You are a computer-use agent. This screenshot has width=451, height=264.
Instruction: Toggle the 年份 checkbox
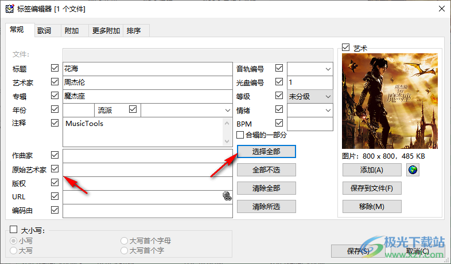[55, 109]
